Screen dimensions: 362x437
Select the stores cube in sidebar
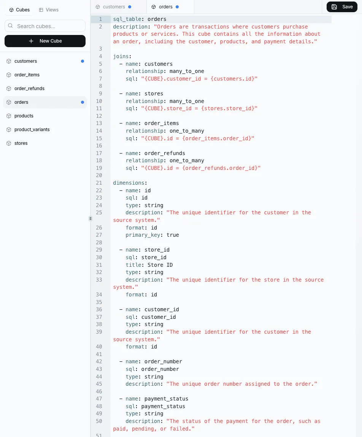tap(21, 143)
